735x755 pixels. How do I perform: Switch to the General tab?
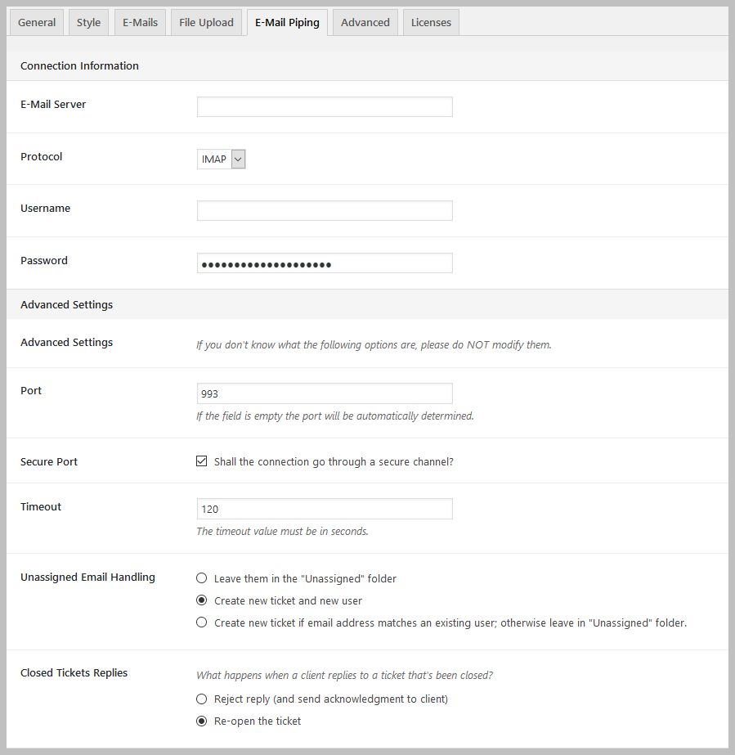tap(36, 22)
